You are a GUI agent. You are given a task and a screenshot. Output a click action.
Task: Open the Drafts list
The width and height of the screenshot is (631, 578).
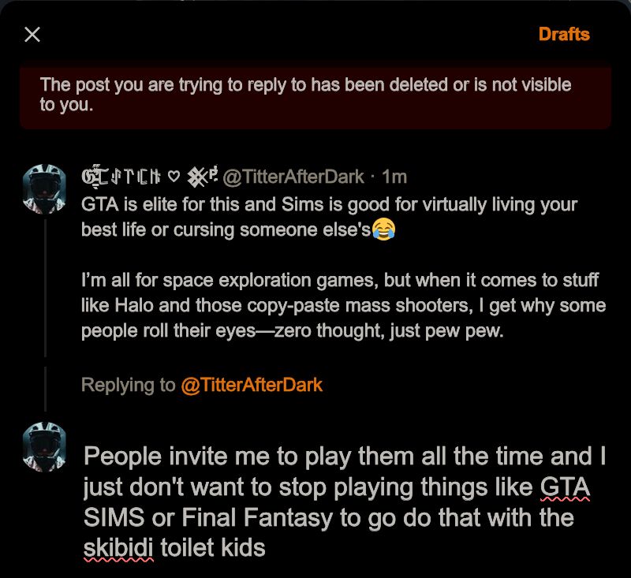(x=564, y=35)
